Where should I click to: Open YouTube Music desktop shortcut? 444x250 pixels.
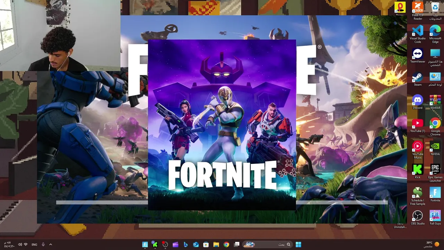click(418, 150)
